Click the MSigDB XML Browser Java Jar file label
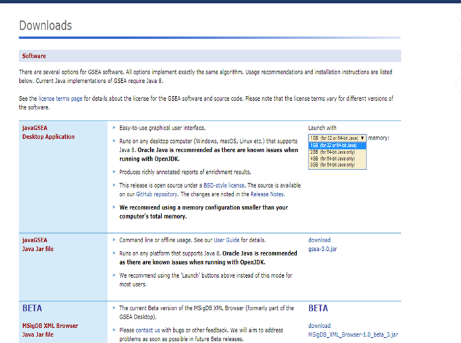 click(x=50, y=330)
